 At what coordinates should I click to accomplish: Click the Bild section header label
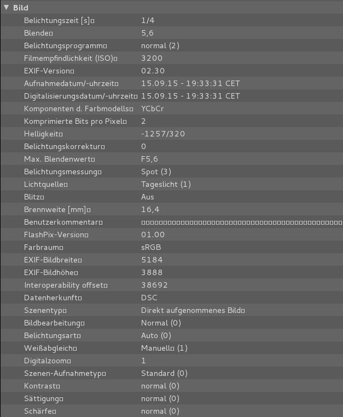coord(21,8)
